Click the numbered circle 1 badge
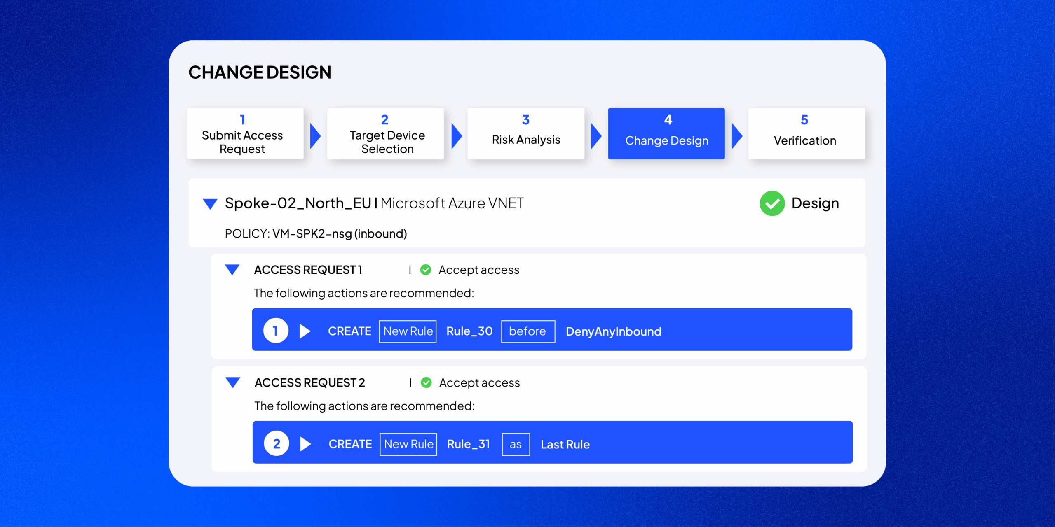The width and height of the screenshot is (1055, 527). [276, 331]
